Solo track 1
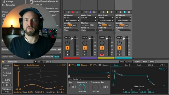This screenshot has height=95, width=169. click(68, 52)
